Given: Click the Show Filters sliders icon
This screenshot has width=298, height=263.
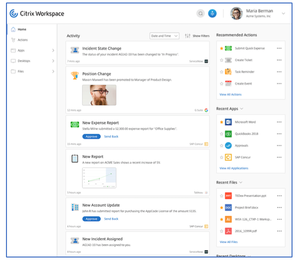Looking at the screenshot, I should [188, 36].
